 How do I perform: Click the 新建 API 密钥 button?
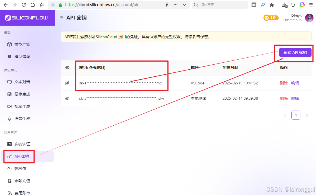coord(295,53)
